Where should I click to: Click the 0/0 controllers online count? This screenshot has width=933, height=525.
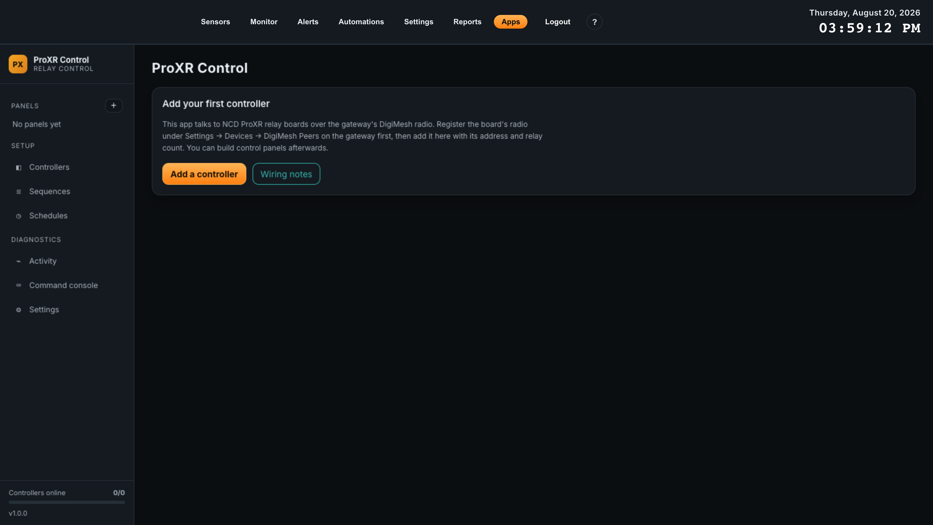(119, 493)
